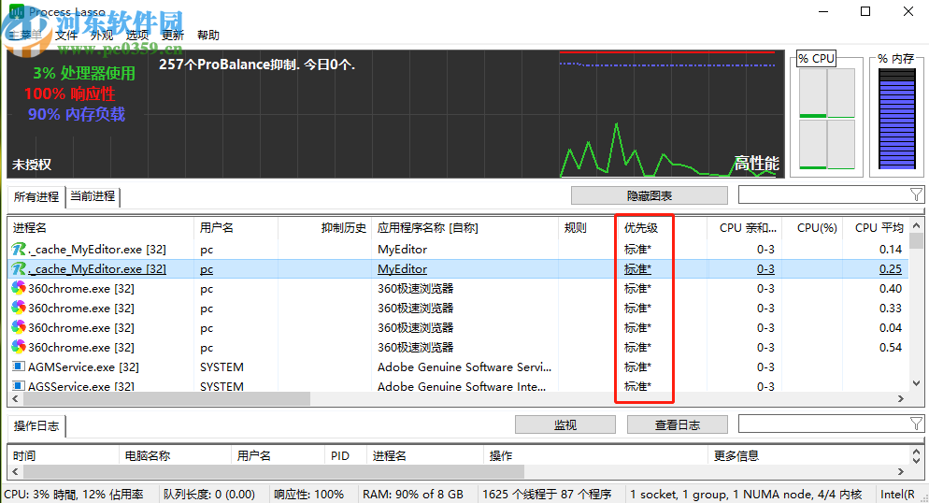Click the AGMService.exe process icon
This screenshot has width=929, height=503.
19,366
